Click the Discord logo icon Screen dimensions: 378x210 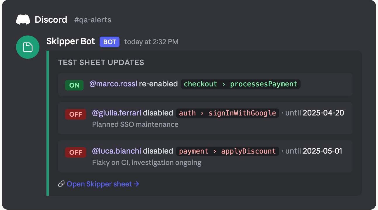[x=23, y=20]
